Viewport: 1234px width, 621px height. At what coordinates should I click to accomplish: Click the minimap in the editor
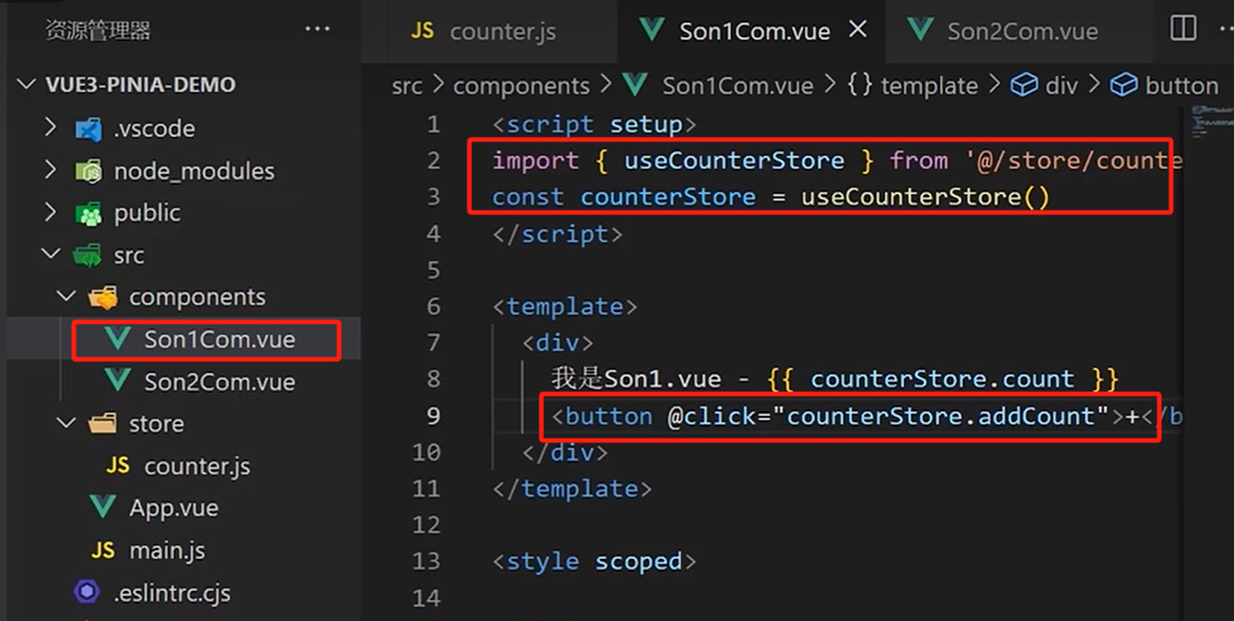coord(1212,122)
